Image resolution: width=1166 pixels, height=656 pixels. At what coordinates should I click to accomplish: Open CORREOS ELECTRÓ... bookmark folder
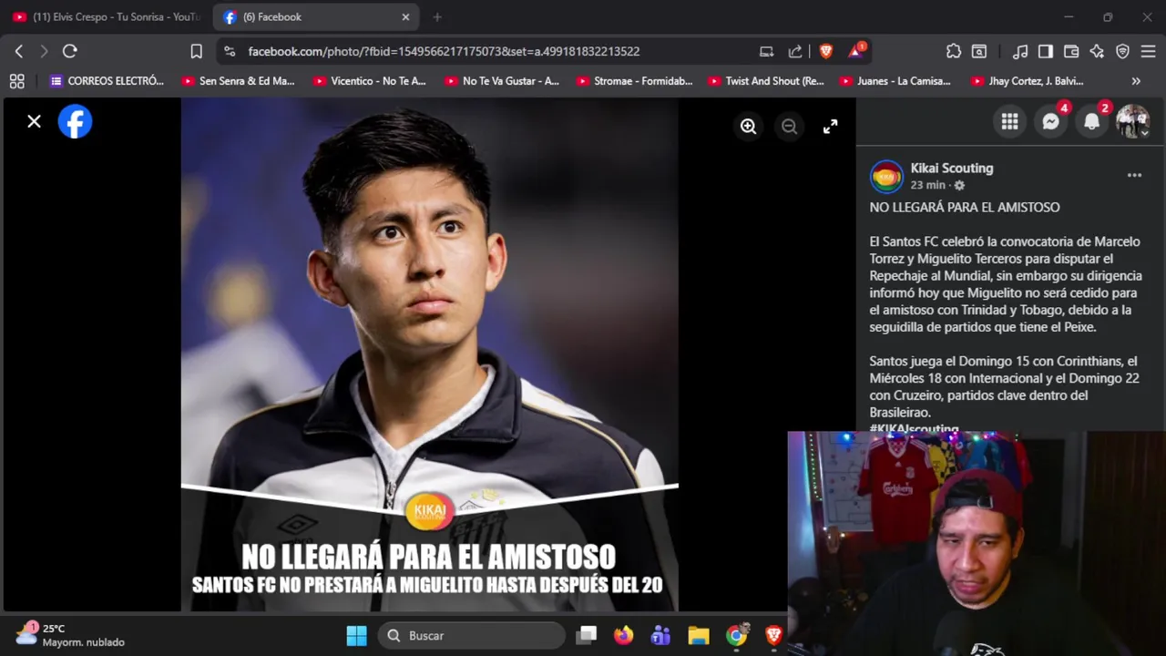click(x=107, y=81)
